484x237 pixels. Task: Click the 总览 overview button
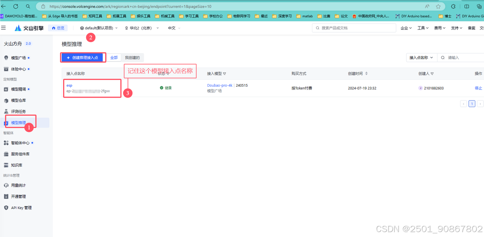coord(58,28)
